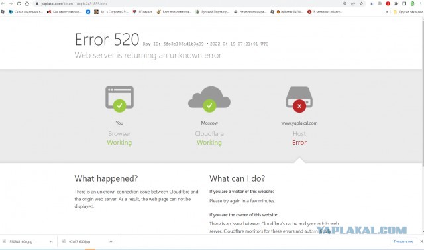Click the 'Moscow' location label

click(209, 123)
